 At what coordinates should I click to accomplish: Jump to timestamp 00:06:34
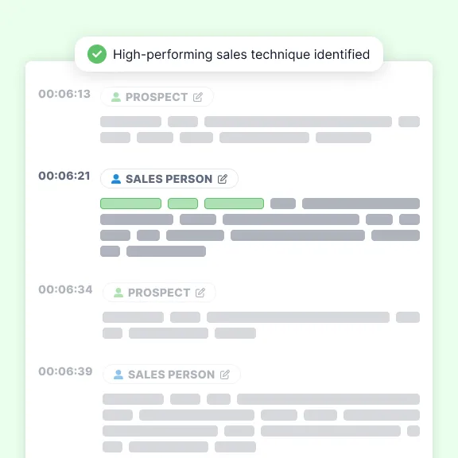[x=65, y=289]
